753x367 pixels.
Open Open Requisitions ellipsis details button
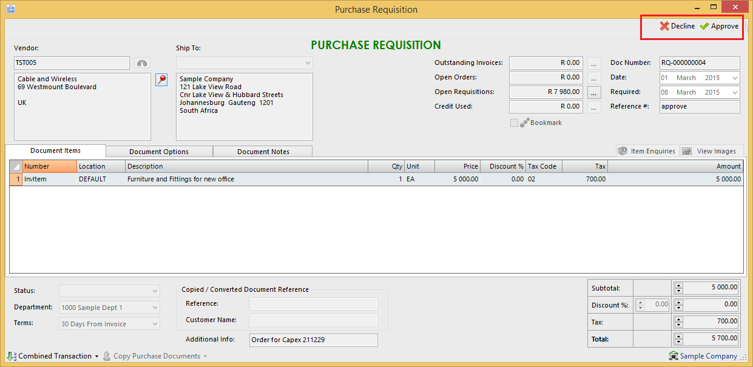(x=595, y=92)
